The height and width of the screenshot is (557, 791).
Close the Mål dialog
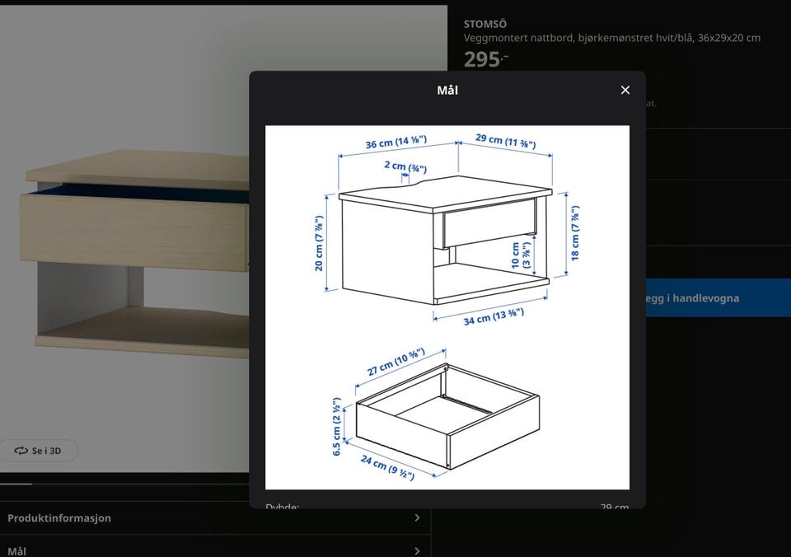click(625, 90)
